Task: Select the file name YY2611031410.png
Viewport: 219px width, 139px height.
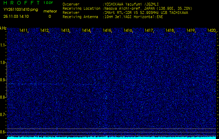Action: point(21,10)
